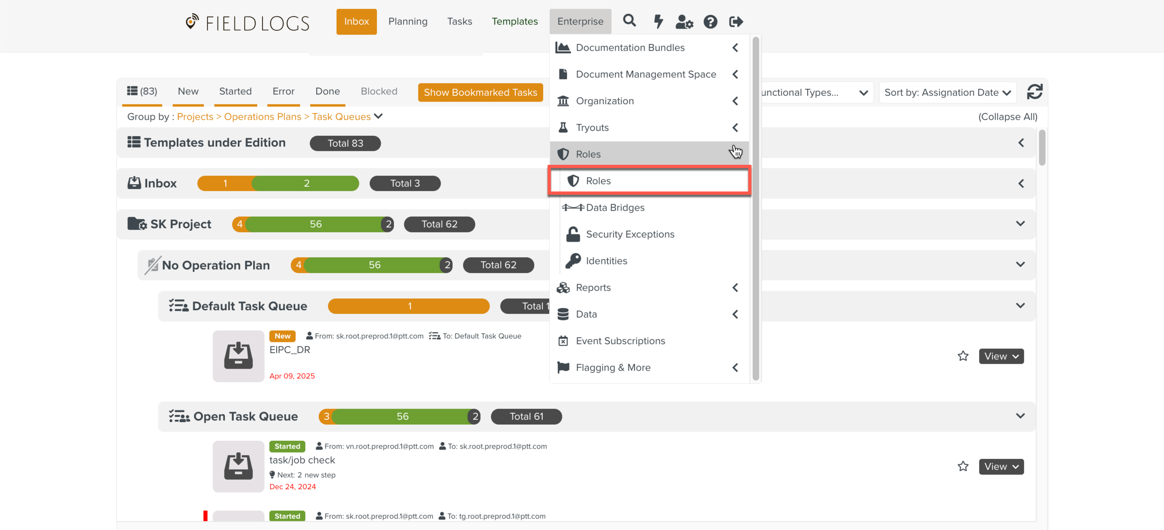Viewport: 1164px width, 530px height.
Task: Click the green 56 segment of SK Project bar
Action: point(315,224)
